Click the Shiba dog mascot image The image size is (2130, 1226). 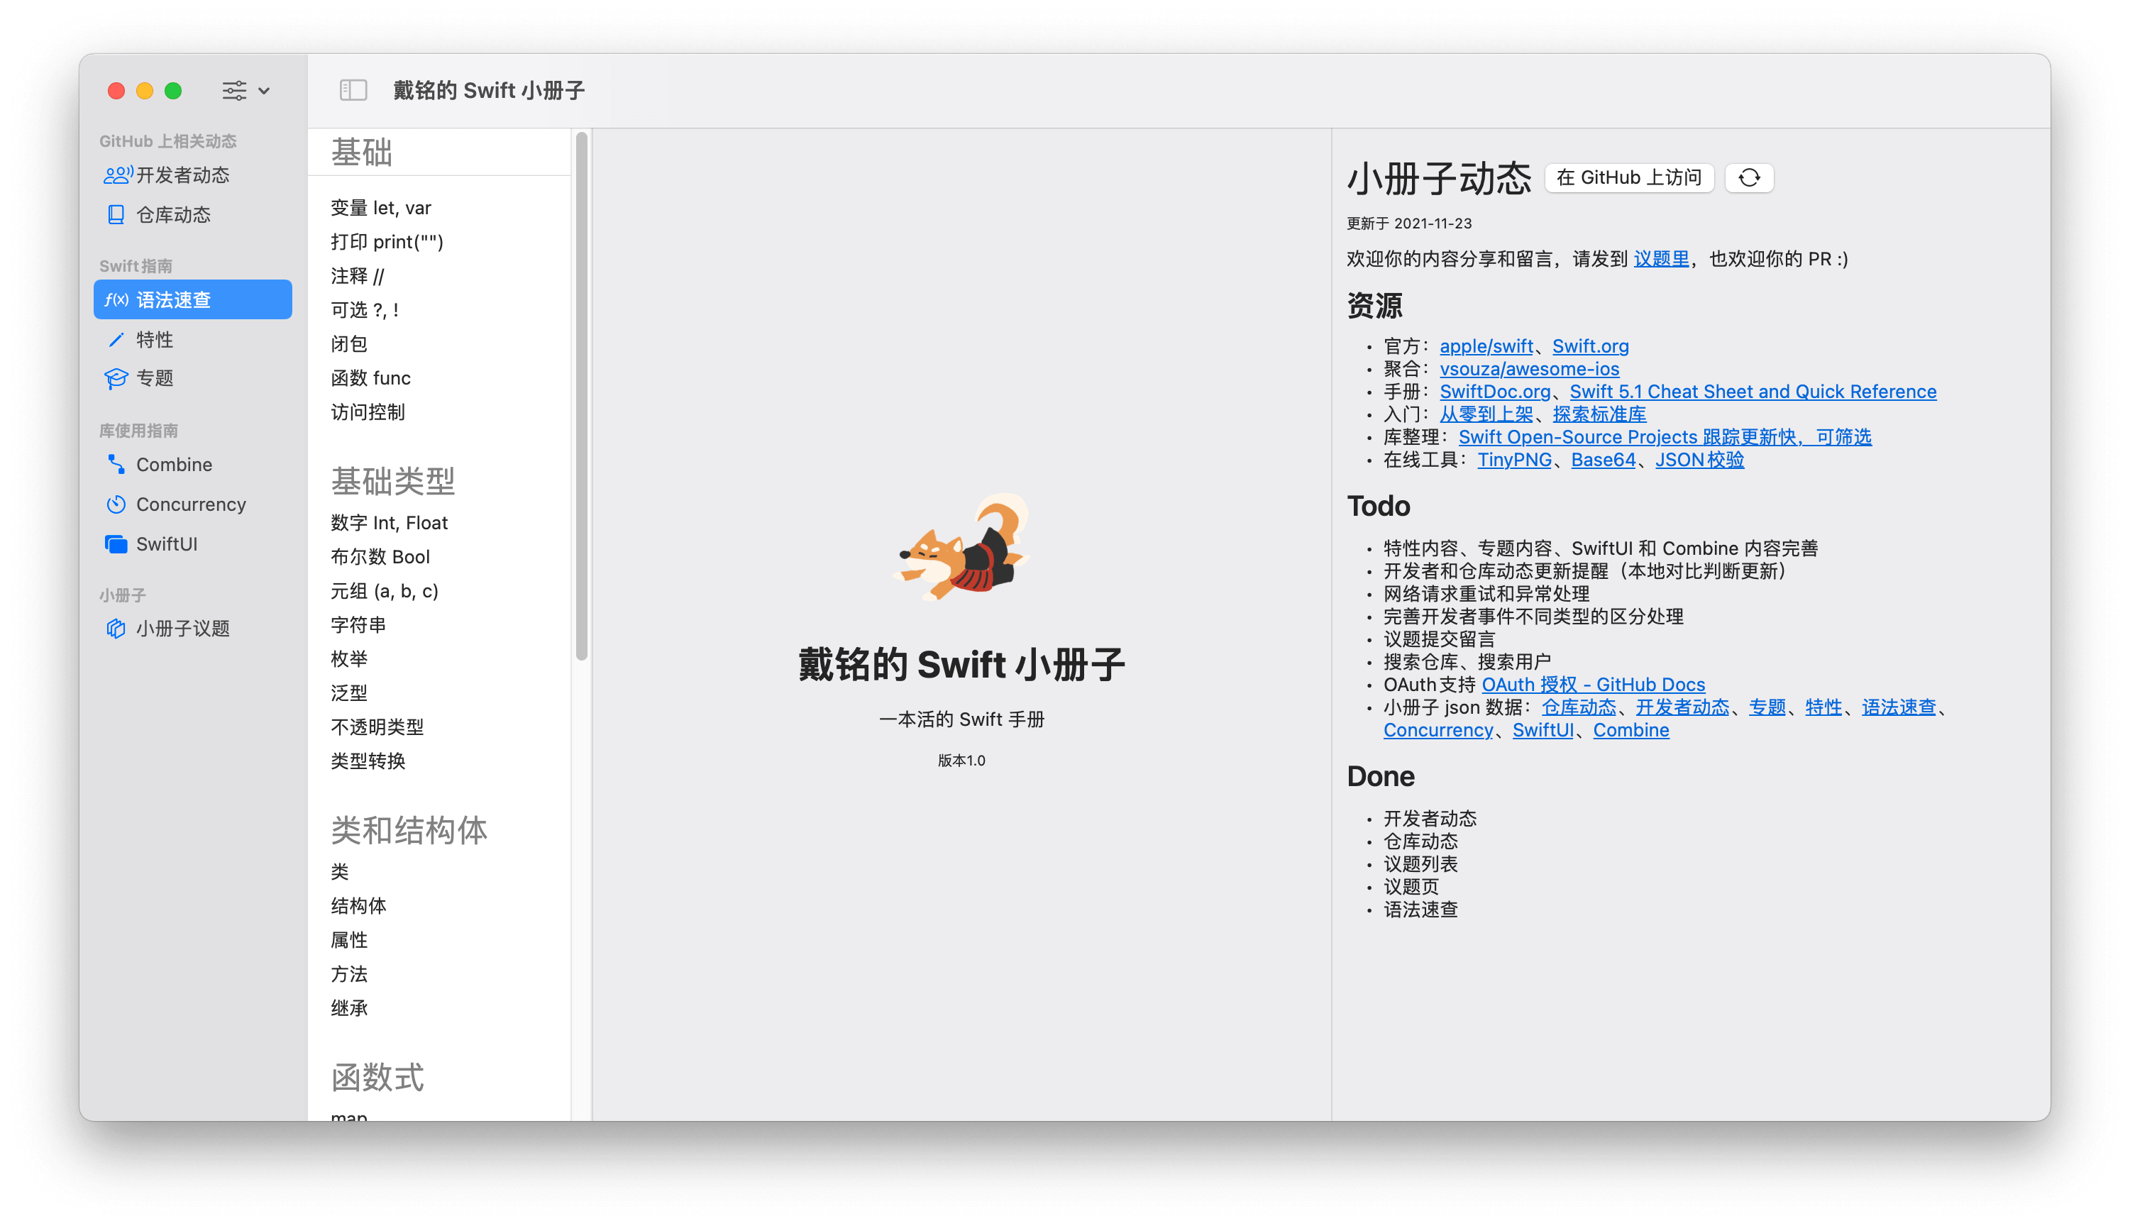[x=961, y=547]
